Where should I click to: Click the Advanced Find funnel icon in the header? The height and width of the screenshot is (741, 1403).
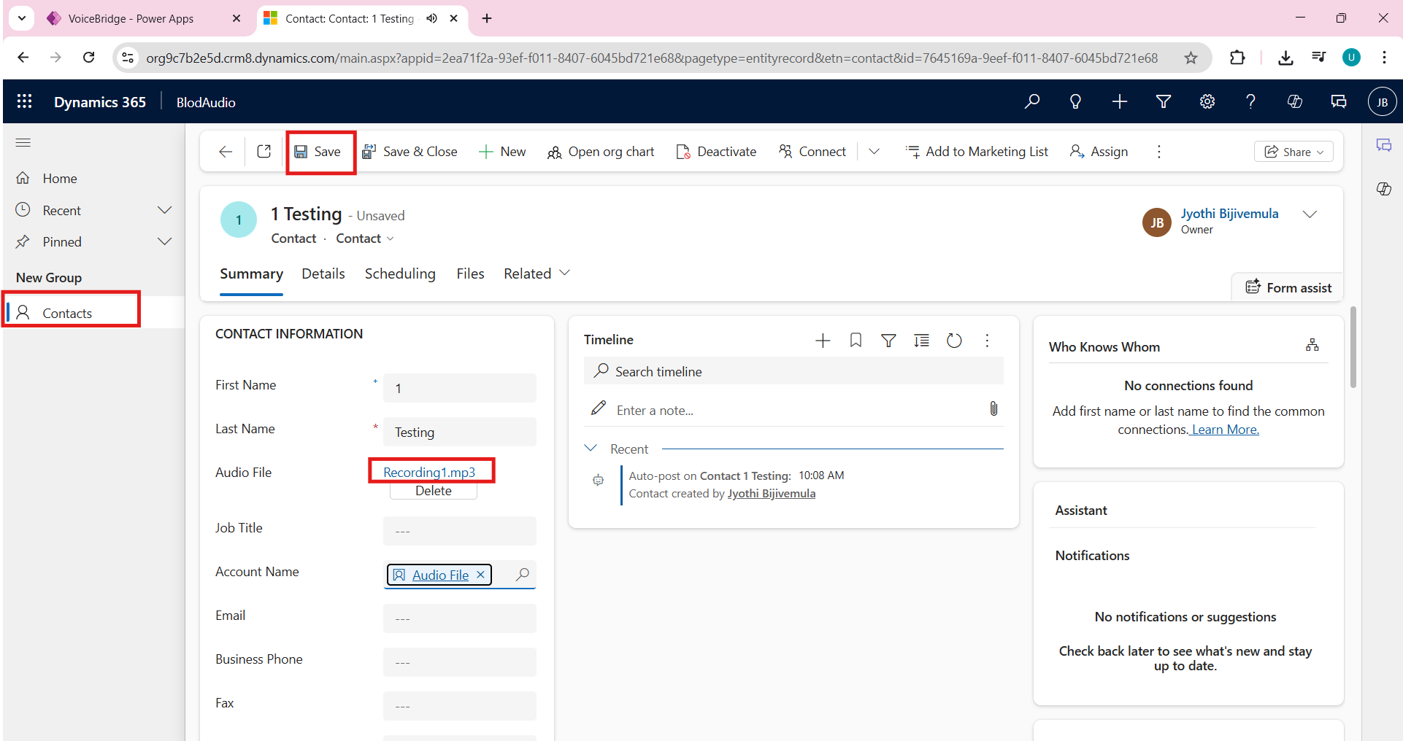pos(1164,101)
